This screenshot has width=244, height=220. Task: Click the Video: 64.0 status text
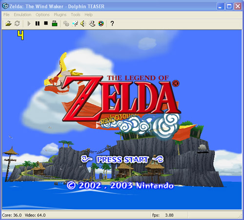tap(35, 215)
